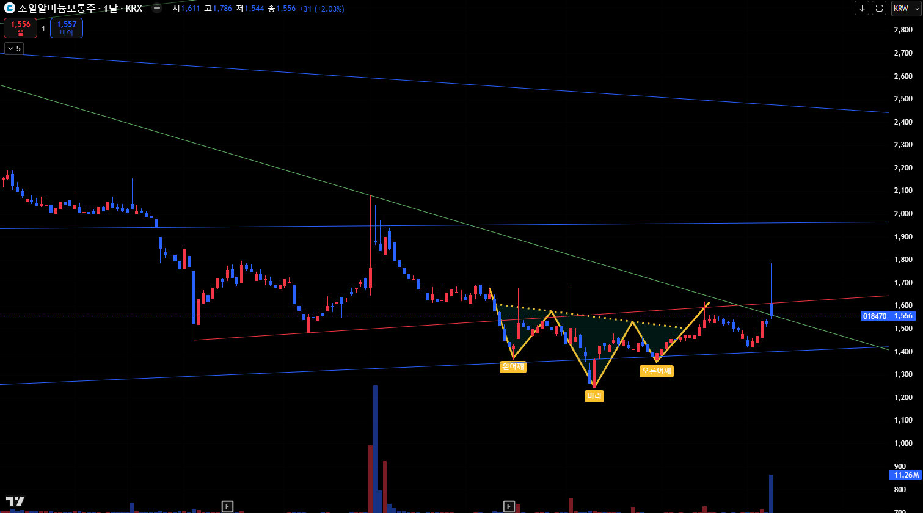Click the 2,000 price axis label
The height and width of the screenshot is (513, 923).
coord(903,214)
